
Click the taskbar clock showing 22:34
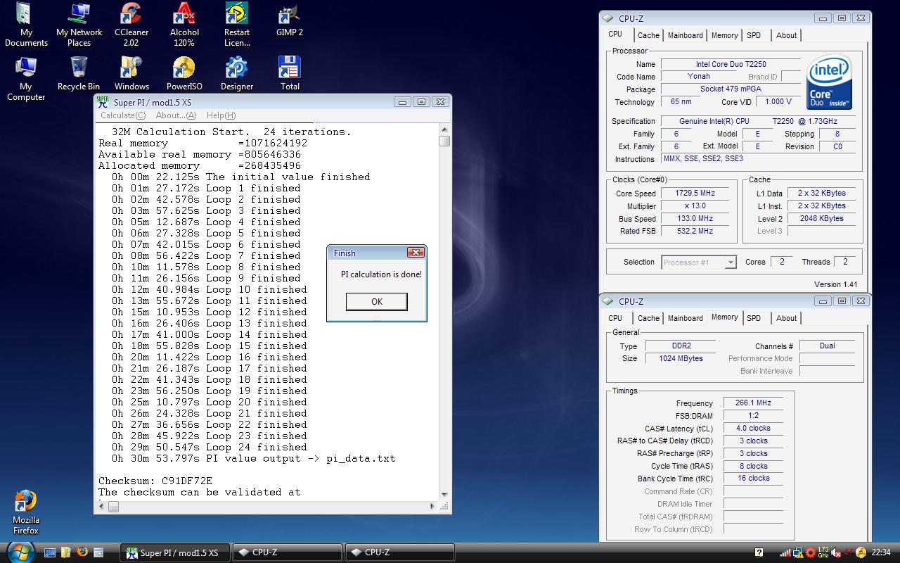[881, 552]
